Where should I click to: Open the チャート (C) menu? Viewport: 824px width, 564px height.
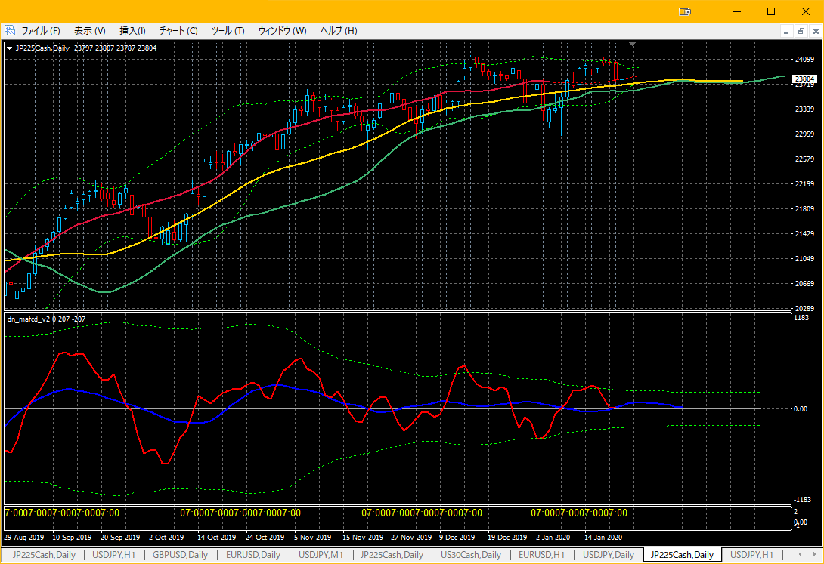[x=178, y=31]
